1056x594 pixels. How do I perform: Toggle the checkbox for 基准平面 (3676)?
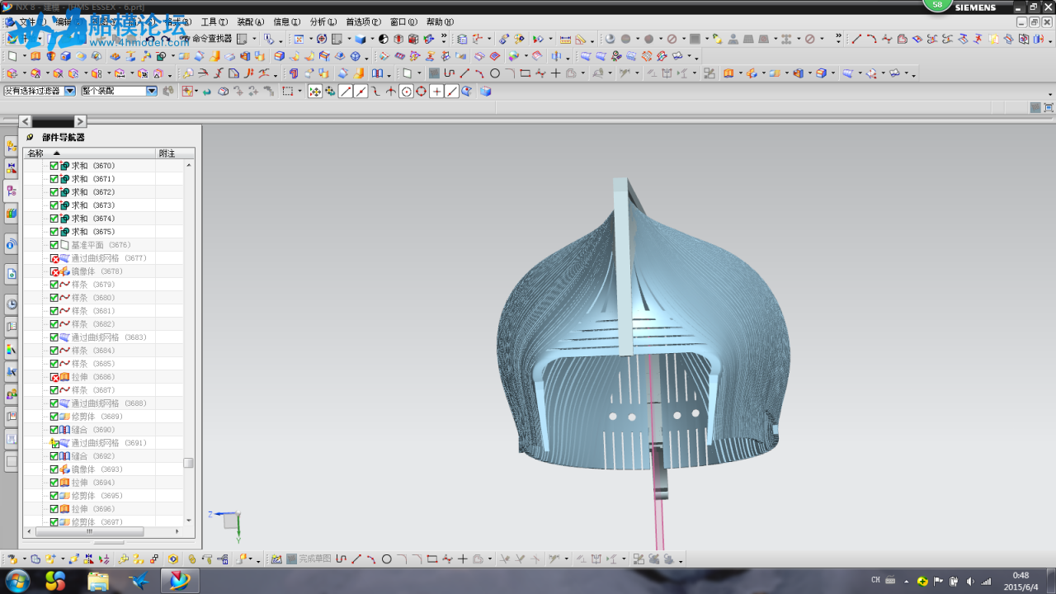(x=54, y=245)
